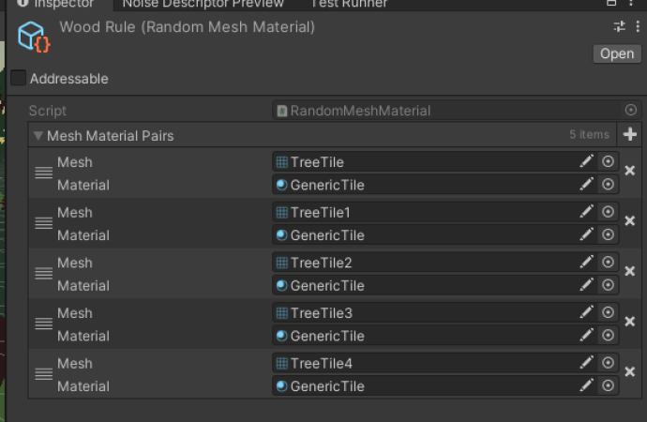The width and height of the screenshot is (647, 422).
Task: Select the GenericTile material field under TreeTile2
Action: pyautogui.click(x=424, y=285)
